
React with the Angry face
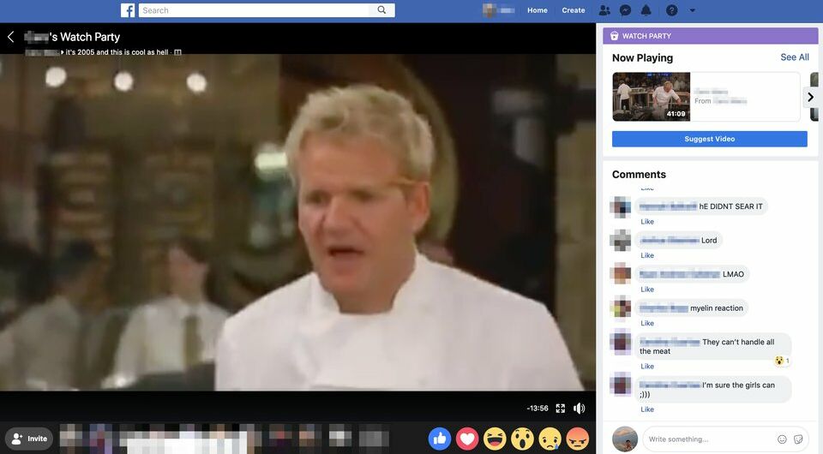pos(577,439)
